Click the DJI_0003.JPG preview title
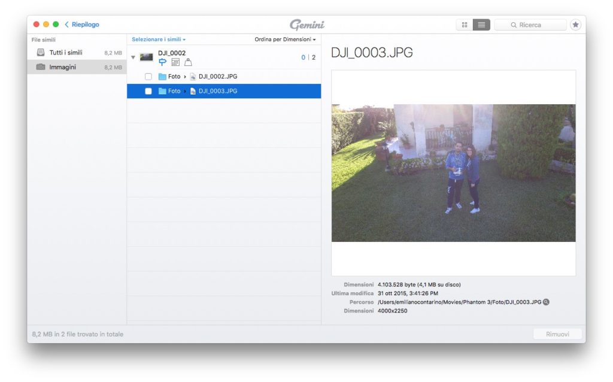Viewport: 613px width, 382px height. pos(372,53)
